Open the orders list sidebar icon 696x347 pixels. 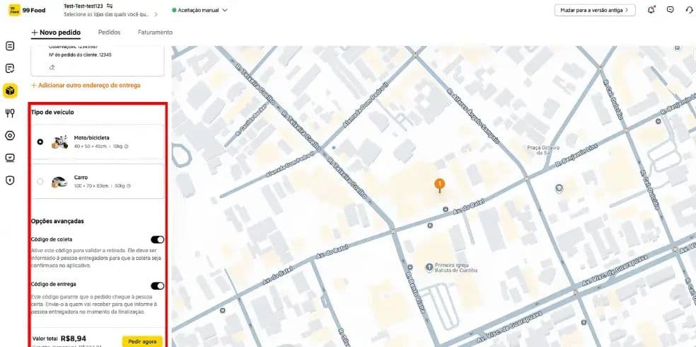[10, 46]
